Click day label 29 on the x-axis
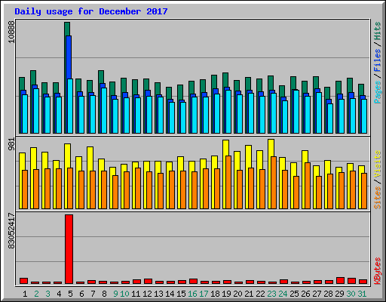Viewport: 386px width, 302px height. (x=339, y=294)
